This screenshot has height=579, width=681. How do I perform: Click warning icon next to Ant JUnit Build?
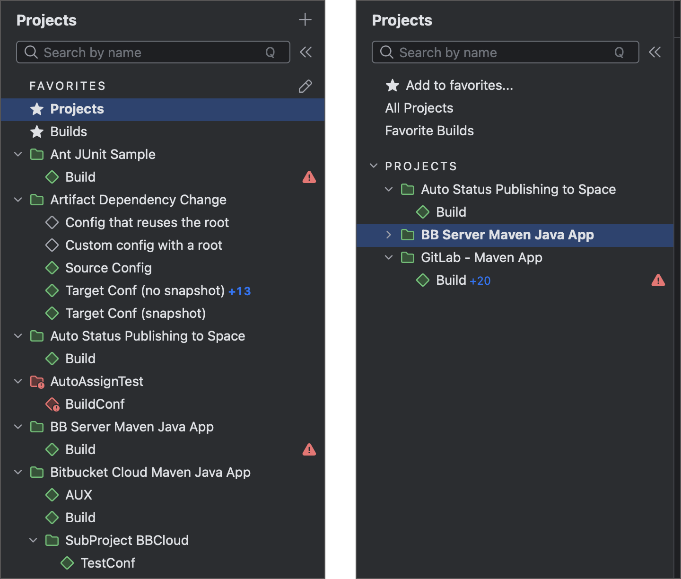(x=309, y=177)
